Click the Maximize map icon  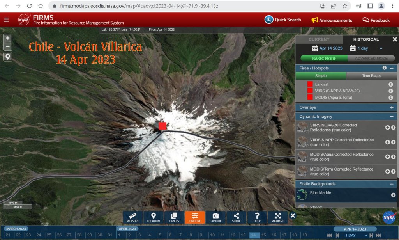pyautogui.click(x=277, y=217)
